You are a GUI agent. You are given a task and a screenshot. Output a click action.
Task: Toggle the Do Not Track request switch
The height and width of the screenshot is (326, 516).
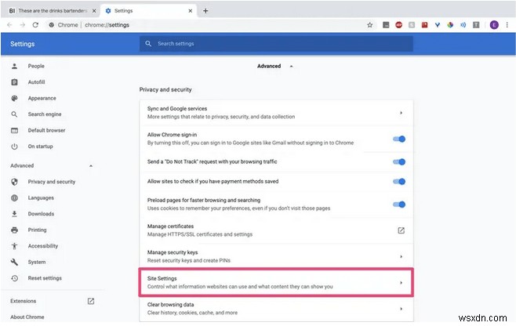[399, 161]
